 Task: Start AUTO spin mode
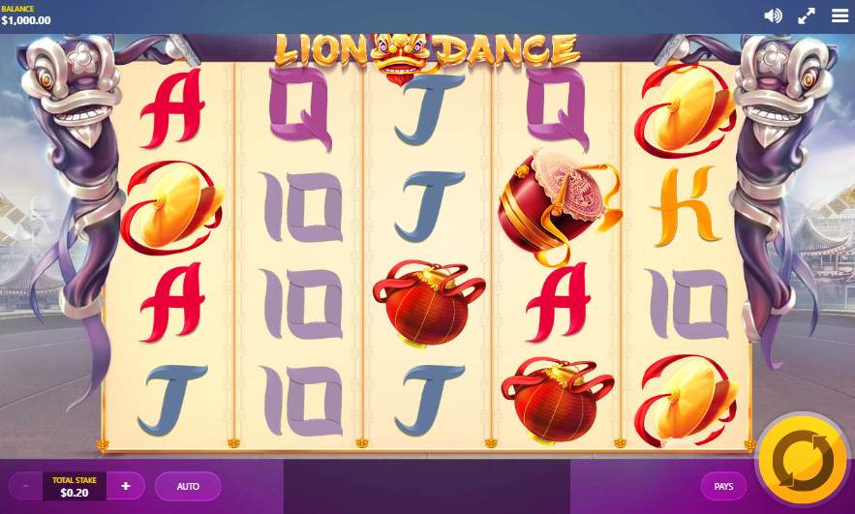pyautogui.click(x=188, y=486)
